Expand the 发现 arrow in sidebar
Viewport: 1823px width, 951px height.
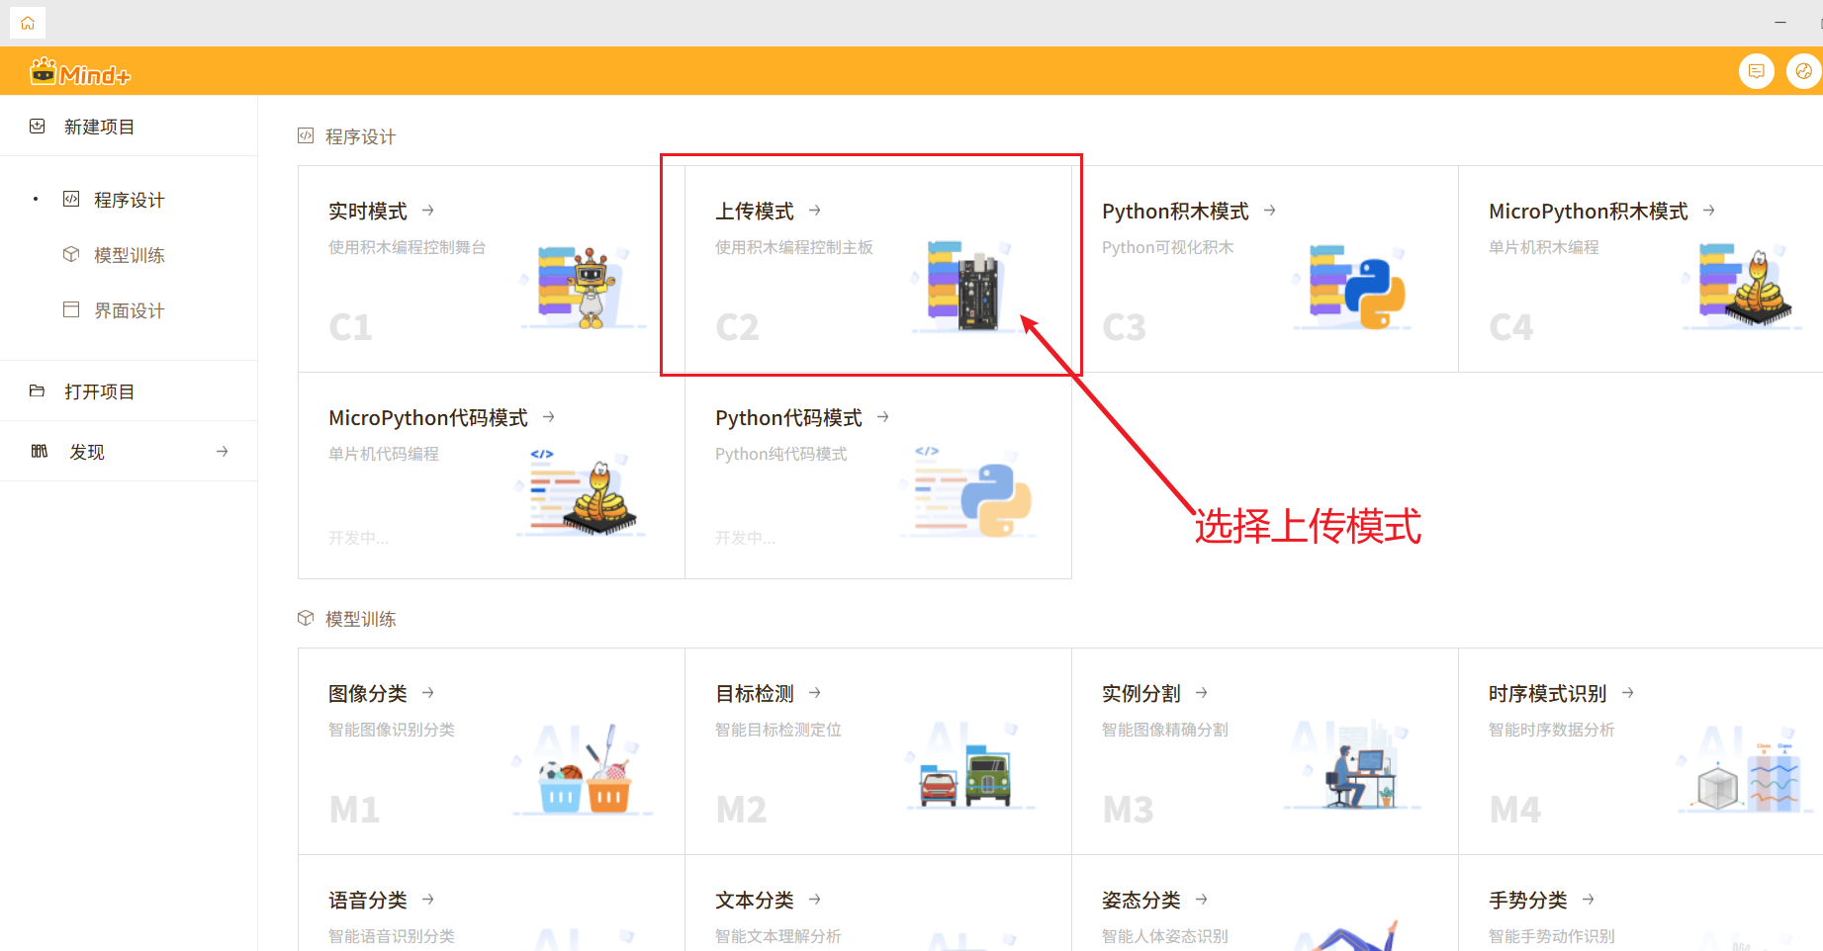click(222, 452)
